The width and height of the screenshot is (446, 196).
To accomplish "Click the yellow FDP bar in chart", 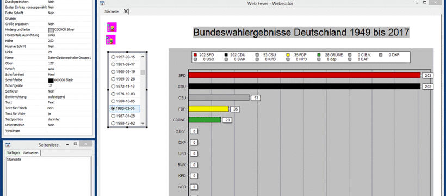I will (209, 109).
